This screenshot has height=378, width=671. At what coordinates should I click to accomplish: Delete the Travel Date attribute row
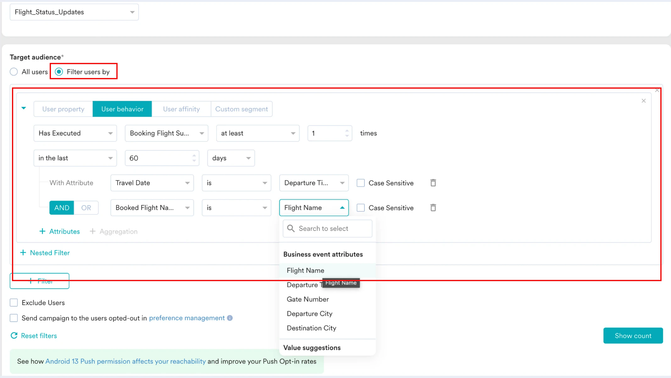(433, 183)
